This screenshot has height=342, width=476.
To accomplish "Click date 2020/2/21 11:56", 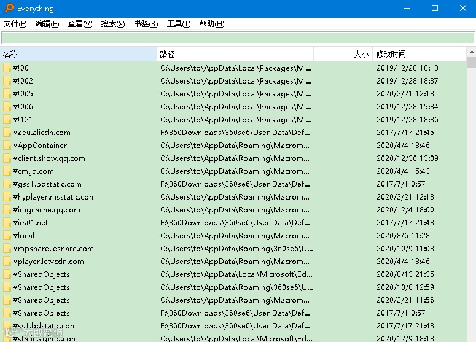I will coord(405,300).
